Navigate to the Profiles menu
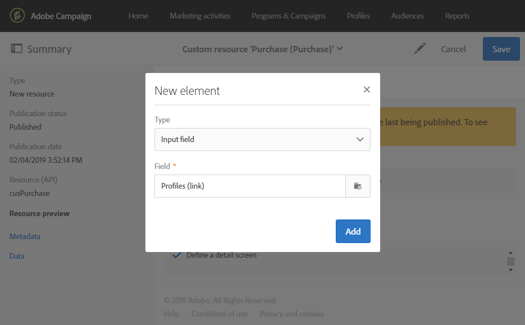 (358, 16)
